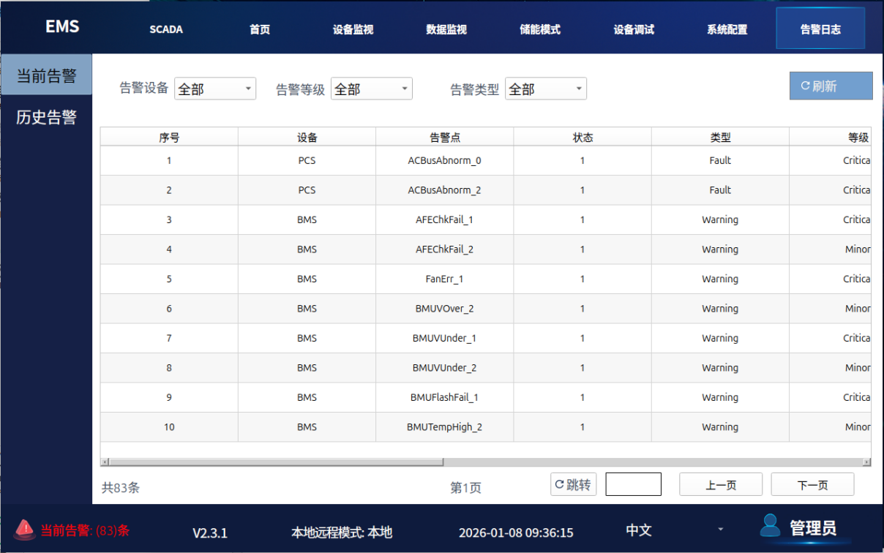Open the 告警等级 dropdown
The image size is (884, 553).
pyautogui.click(x=372, y=89)
